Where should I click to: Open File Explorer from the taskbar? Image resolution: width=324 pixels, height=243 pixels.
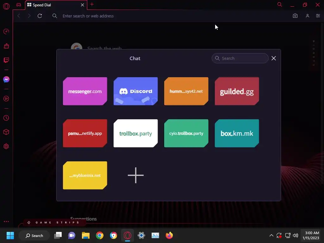point(85,235)
